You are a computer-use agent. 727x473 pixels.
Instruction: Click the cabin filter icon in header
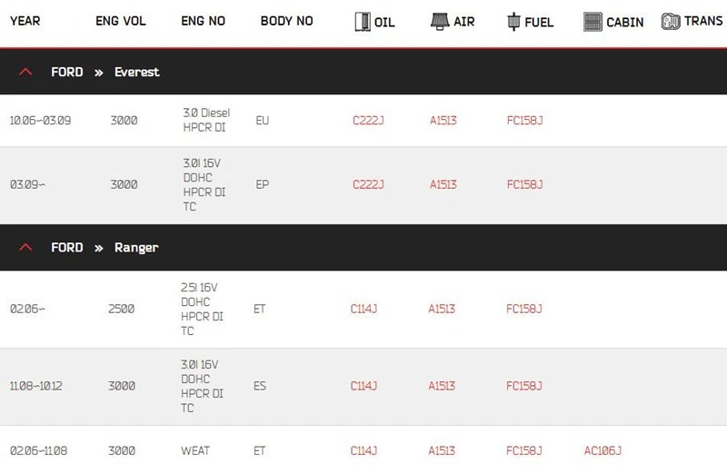click(x=593, y=21)
